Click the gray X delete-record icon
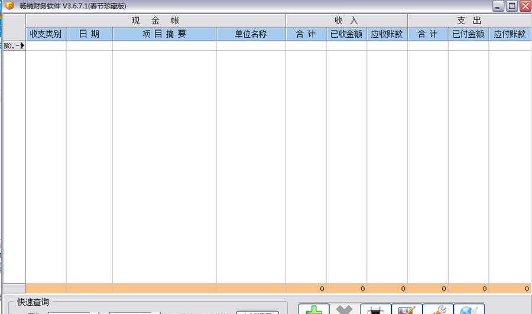The height and width of the screenshot is (314, 532). [345, 309]
